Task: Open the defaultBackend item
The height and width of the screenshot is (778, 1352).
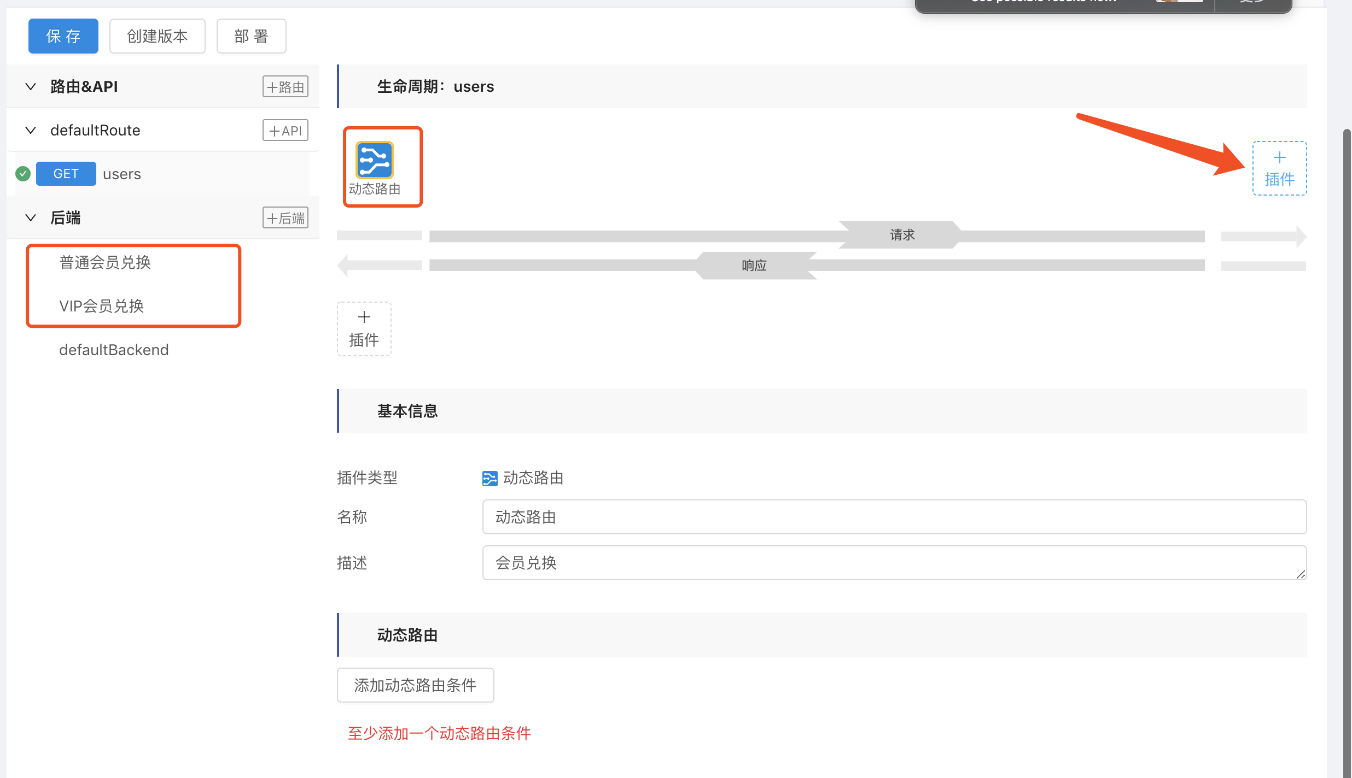Action: 114,350
